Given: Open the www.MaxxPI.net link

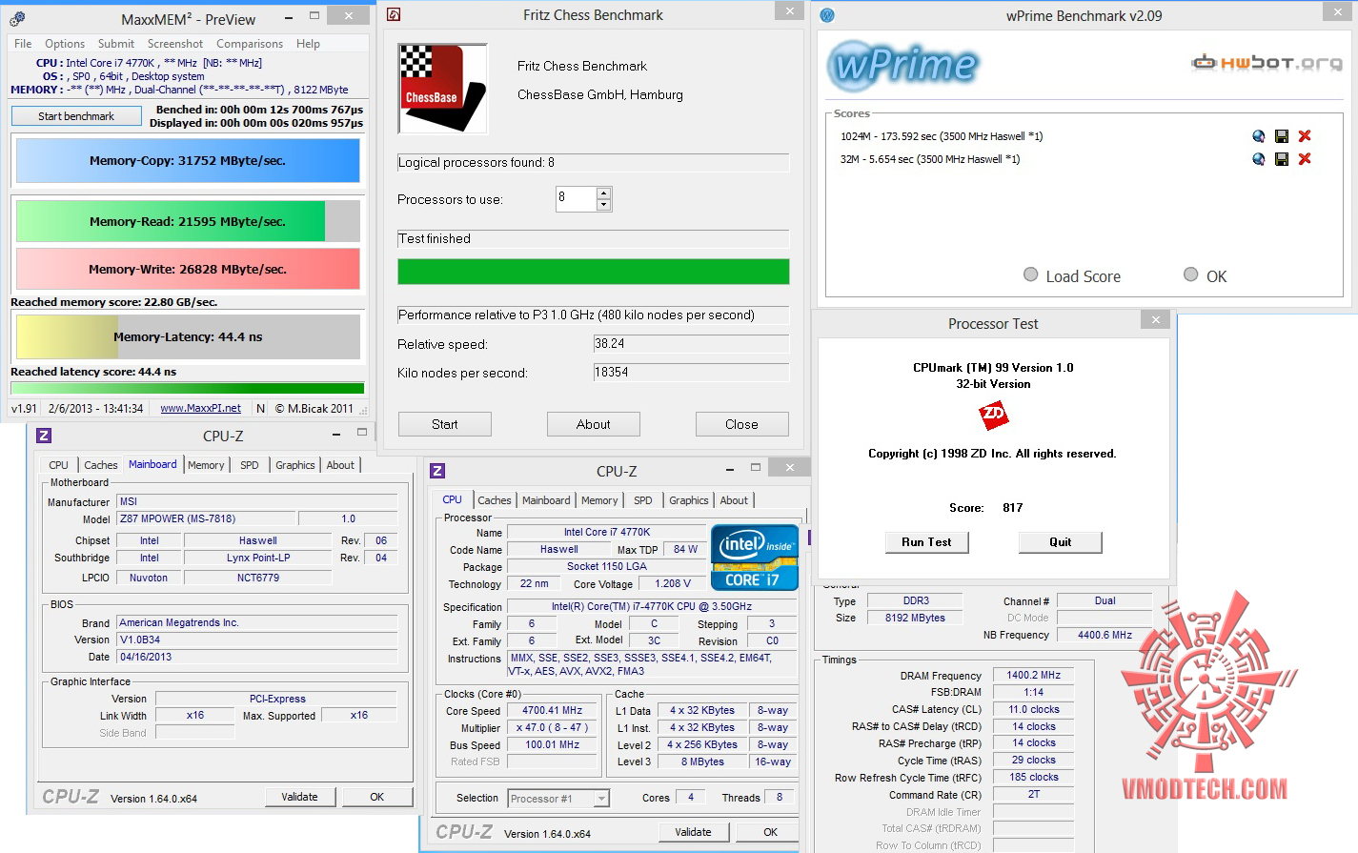Looking at the screenshot, I should point(201,408).
